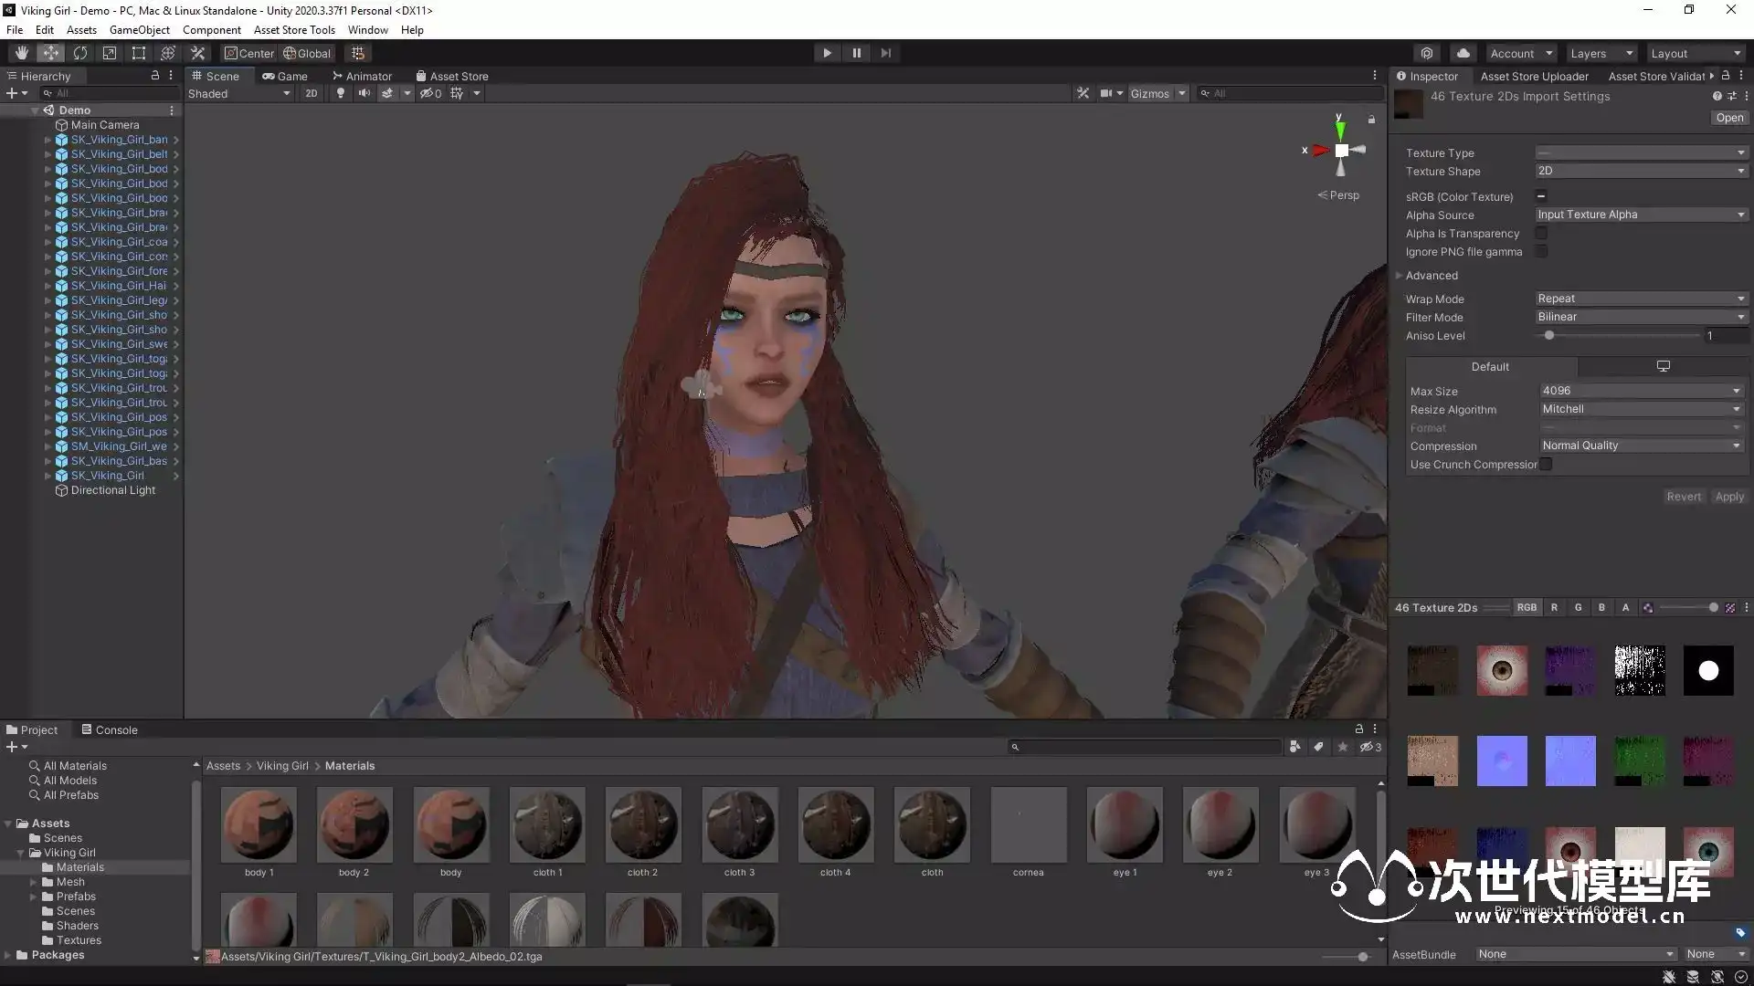Toggle Ignore PNG file gamma checkbox
The image size is (1754, 986).
(x=1541, y=252)
